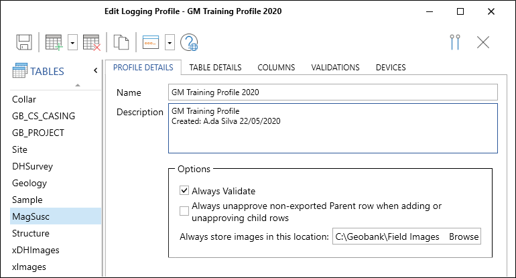The image size is (516, 278).
Task: Copy the table using the duplicate pages icon
Action: (x=121, y=42)
